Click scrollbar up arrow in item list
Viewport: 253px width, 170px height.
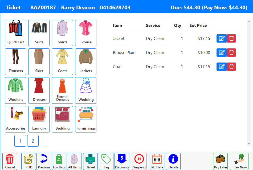pos(249,21)
